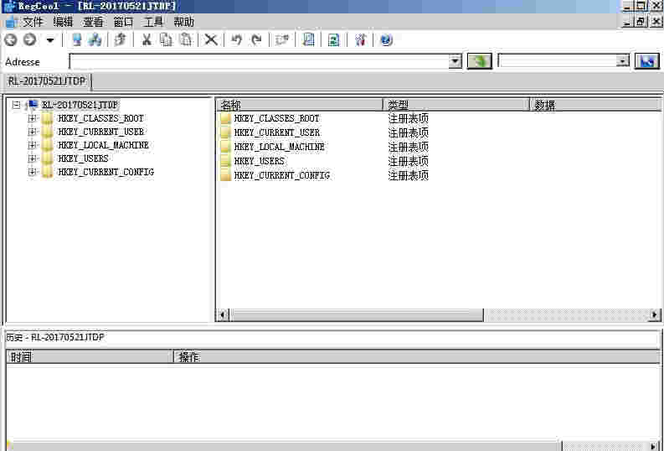Click list scrollbar right arrow
The width and height of the screenshot is (664, 451).
pyautogui.click(x=655, y=315)
